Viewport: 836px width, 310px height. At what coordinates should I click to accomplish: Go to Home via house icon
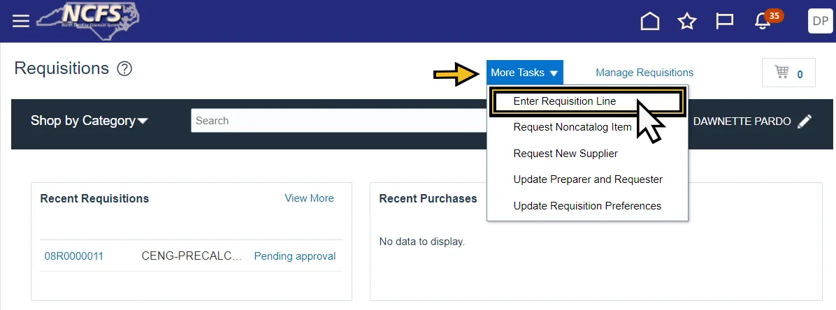(649, 22)
